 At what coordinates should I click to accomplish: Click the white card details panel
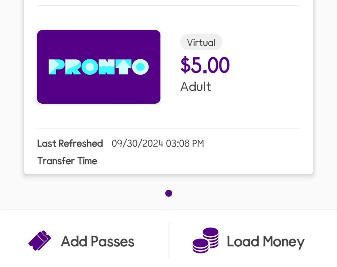pyautogui.click(x=168, y=87)
